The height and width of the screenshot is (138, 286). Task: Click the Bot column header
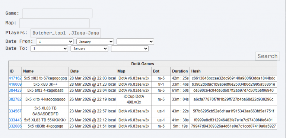[161, 71]
